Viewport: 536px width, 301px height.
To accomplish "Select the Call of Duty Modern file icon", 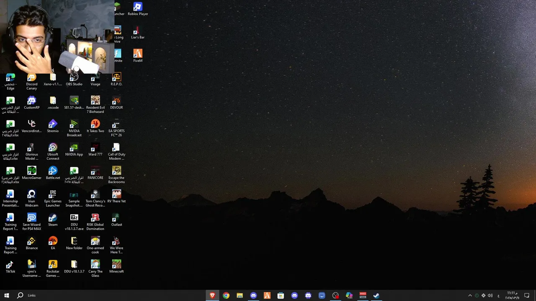I will coord(116,152).
